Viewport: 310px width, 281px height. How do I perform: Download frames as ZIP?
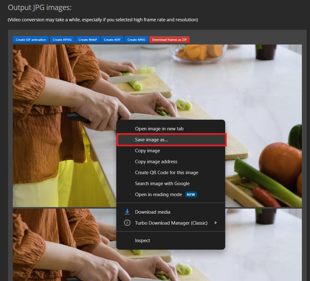(x=169, y=39)
